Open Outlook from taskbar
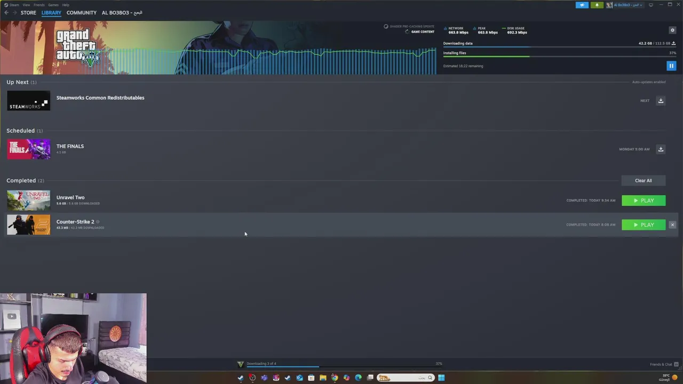This screenshot has height=384, width=683. pyautogui.click(x=299, y=378)
